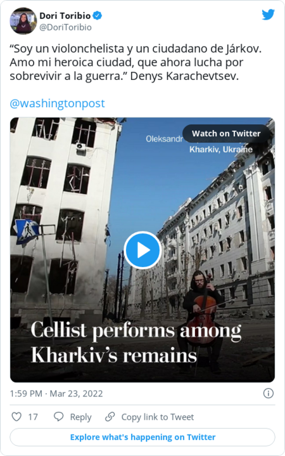Click the blue verified badge
285x456 pixels.
[x=98, y=15]
